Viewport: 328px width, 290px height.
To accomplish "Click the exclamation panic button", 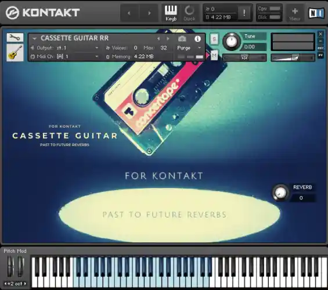I will [x=244, y=13].
